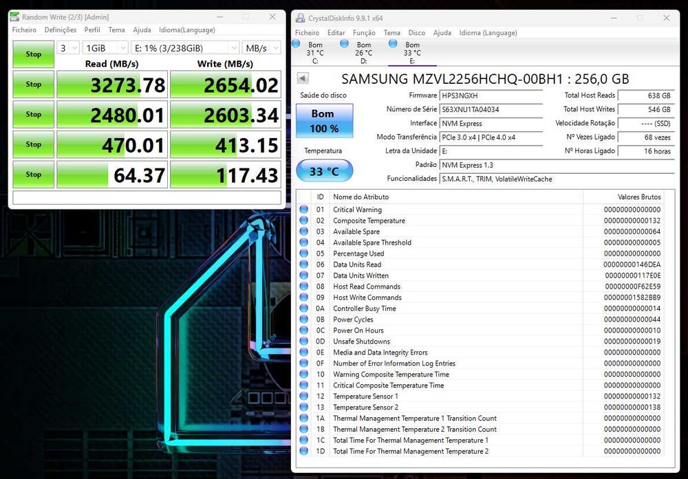Click the Nº Horas Ligado value 16 horas
688x479 pixels.
pos(646,151)
